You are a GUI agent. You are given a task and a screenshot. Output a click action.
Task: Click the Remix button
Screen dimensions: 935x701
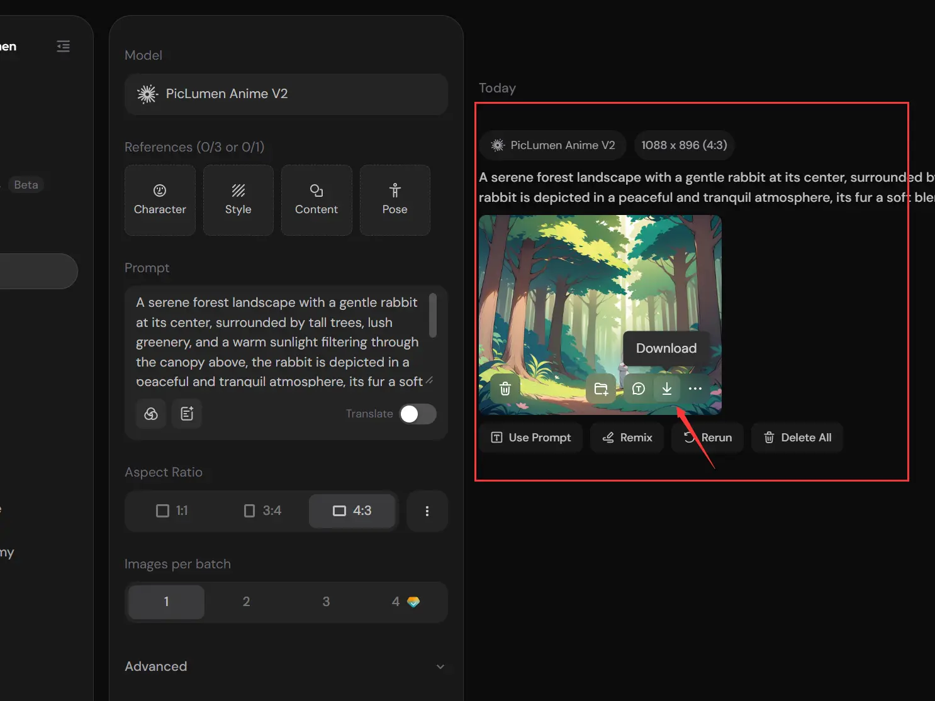[x=627, y=438]
